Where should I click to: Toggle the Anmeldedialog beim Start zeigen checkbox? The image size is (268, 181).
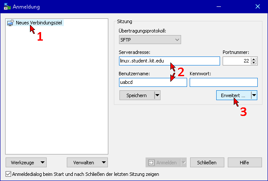[8, 174]
